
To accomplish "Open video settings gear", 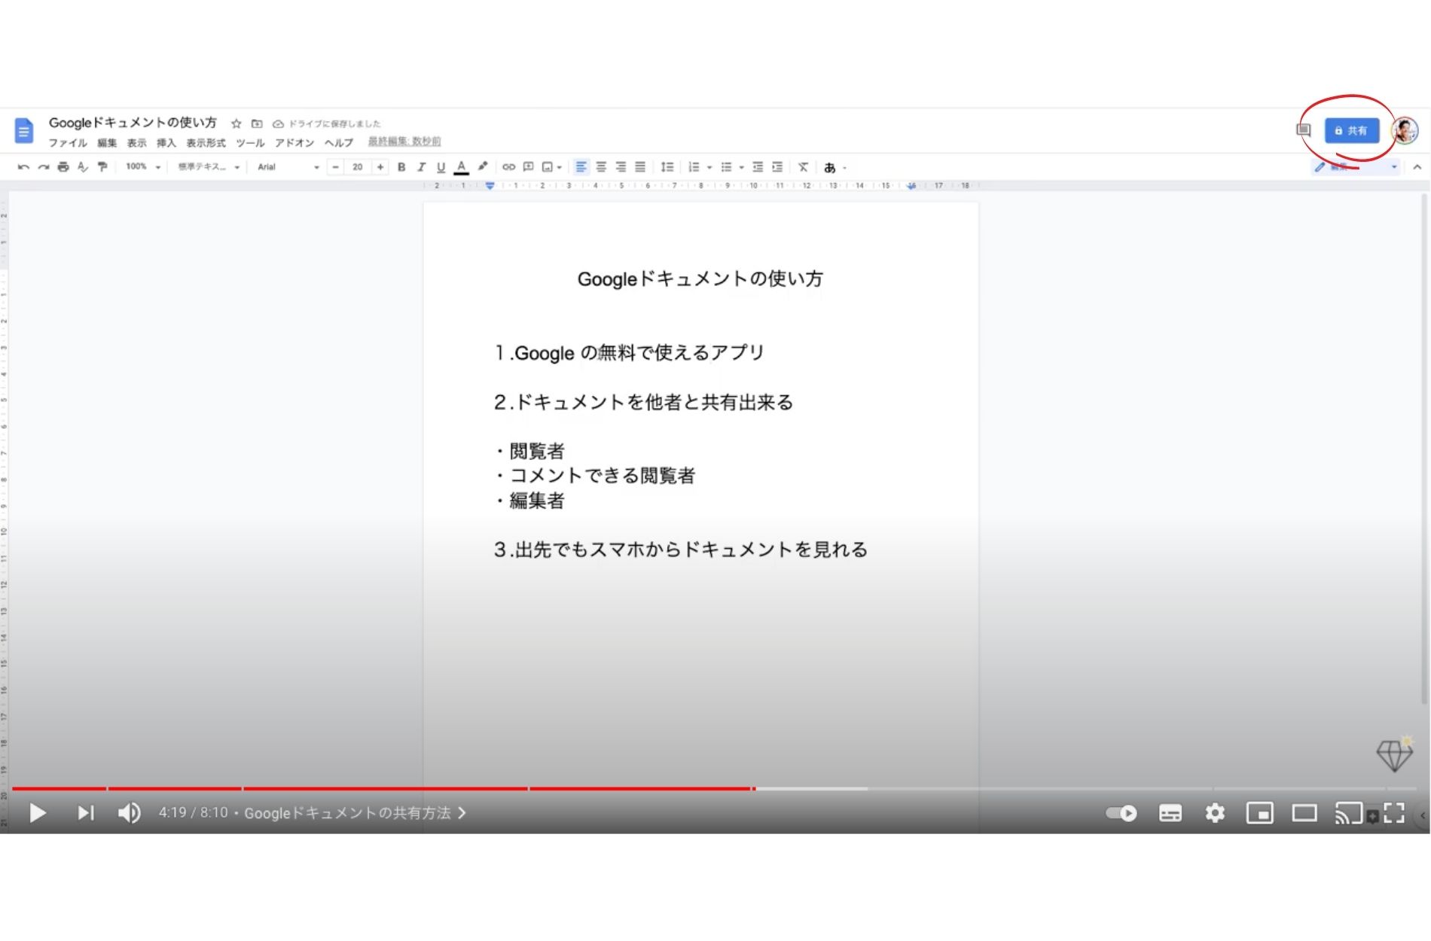I will pos(1215,813).
